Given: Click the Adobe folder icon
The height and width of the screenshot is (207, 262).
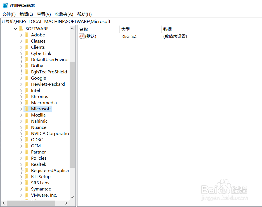Looking at the screenshot, I should (27, 35).
